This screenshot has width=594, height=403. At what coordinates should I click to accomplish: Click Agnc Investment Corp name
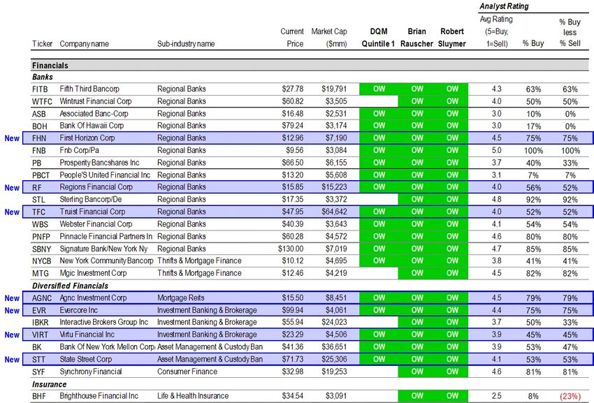pos(93,298)
